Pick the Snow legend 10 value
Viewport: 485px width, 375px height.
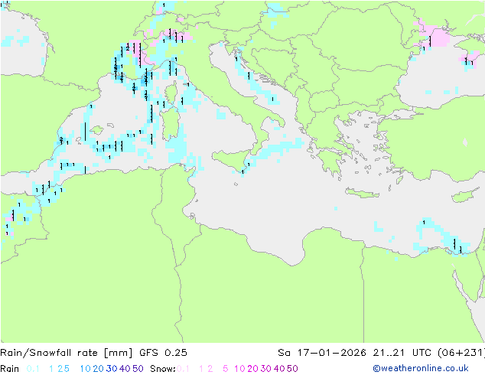pyautogui.click(x=239, y=369)
